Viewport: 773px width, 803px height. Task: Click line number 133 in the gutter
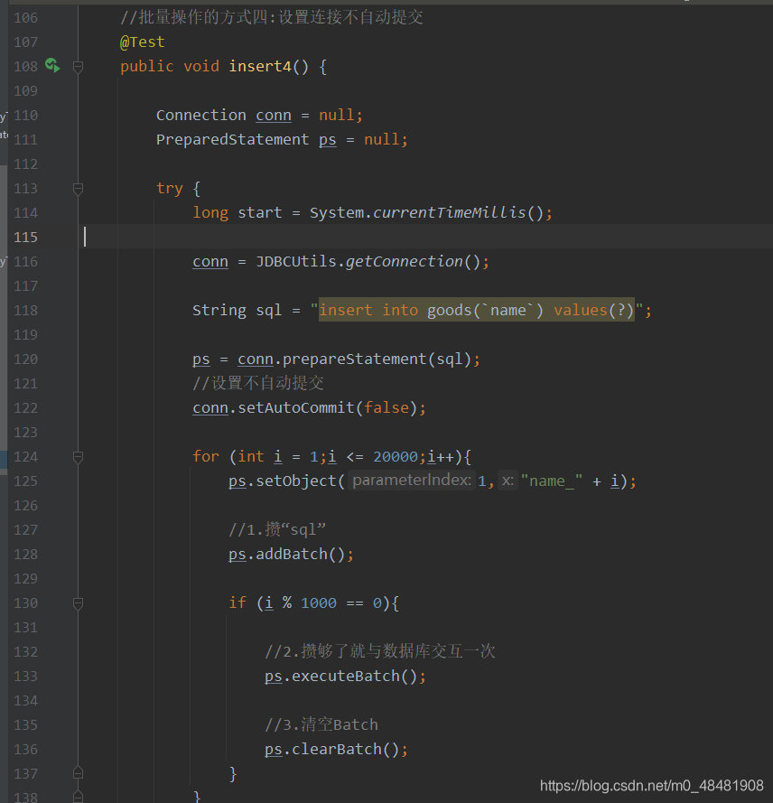point(25,676)
